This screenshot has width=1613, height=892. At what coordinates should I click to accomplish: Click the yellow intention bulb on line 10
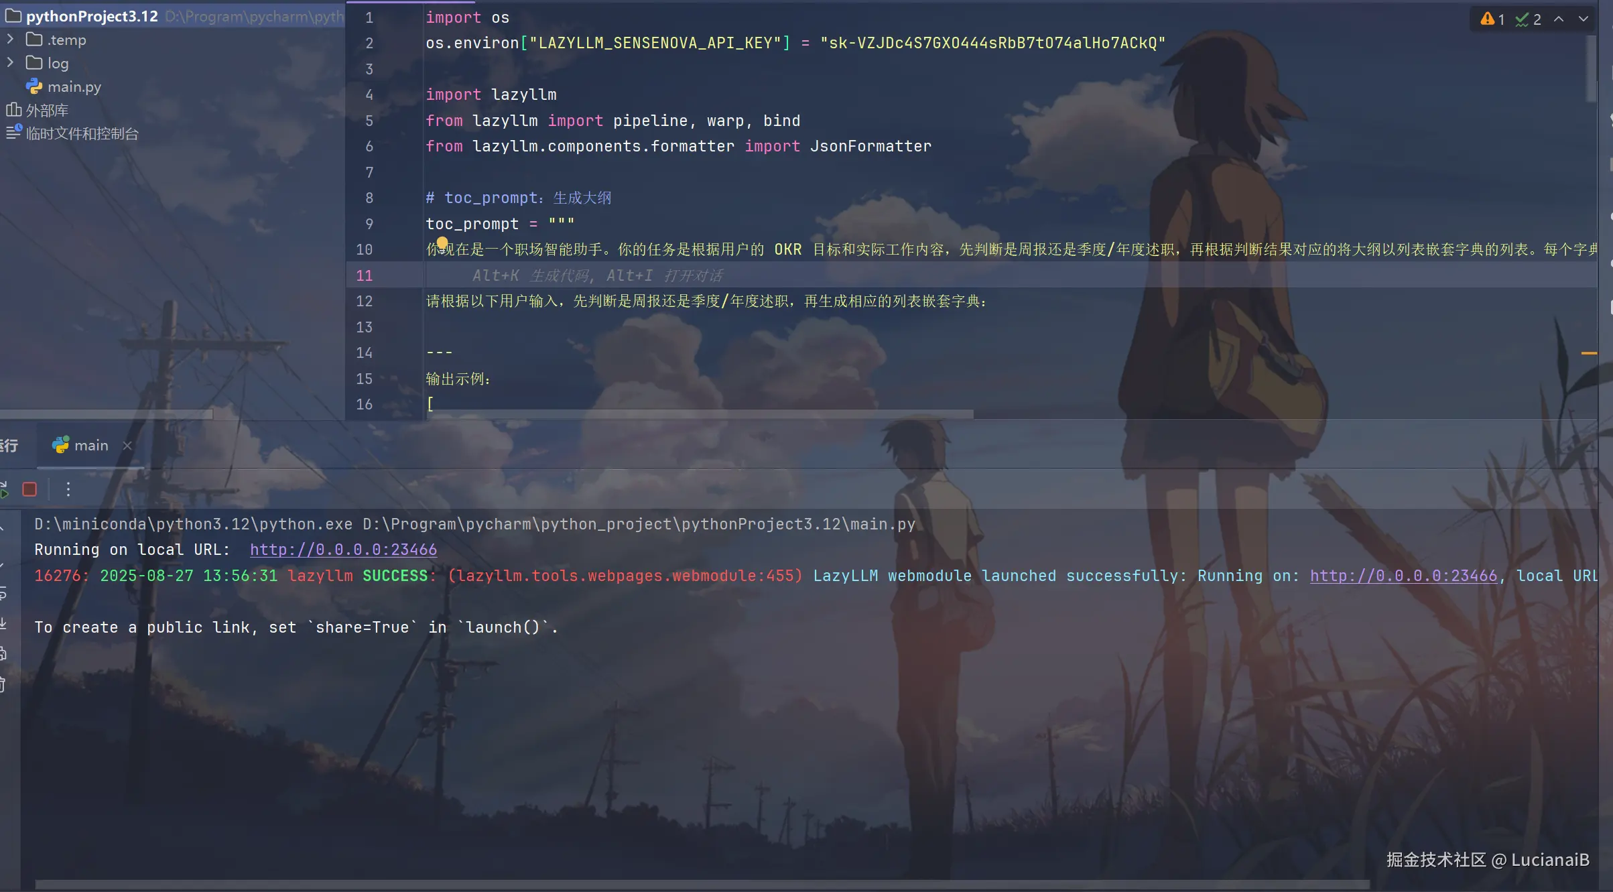pos(442,243)
